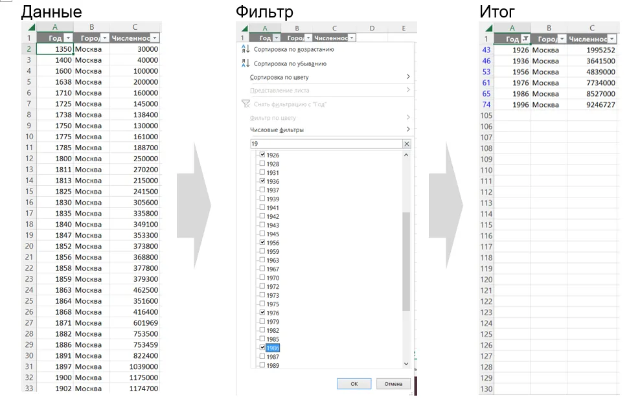This screenshot has height=406, width=640.
Task: Select row header 2 in Данные sheet
Action: 29,49
